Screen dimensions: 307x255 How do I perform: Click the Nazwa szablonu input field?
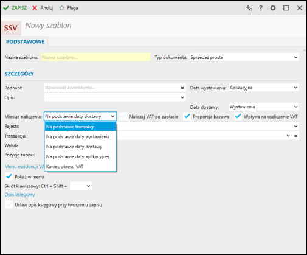click(x=95, y=57)
